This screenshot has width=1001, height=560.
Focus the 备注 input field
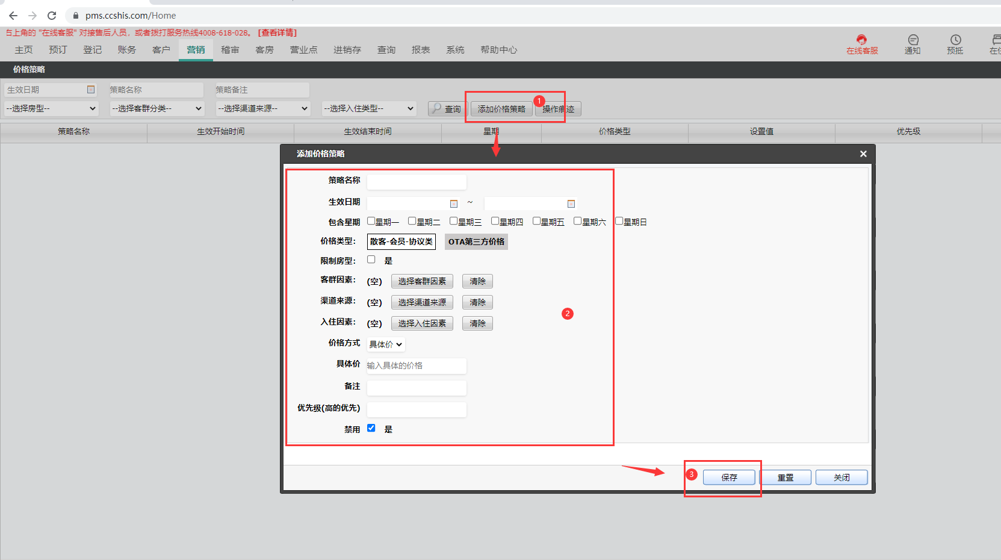pos(417,388)
